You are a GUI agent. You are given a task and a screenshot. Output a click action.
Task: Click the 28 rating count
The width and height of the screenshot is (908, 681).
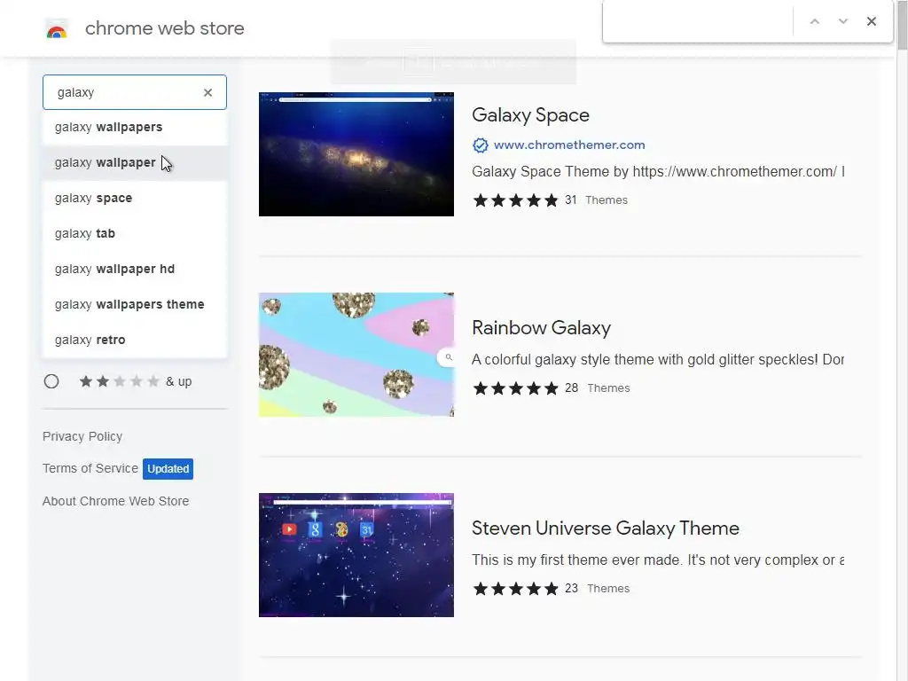coord(572,388)
